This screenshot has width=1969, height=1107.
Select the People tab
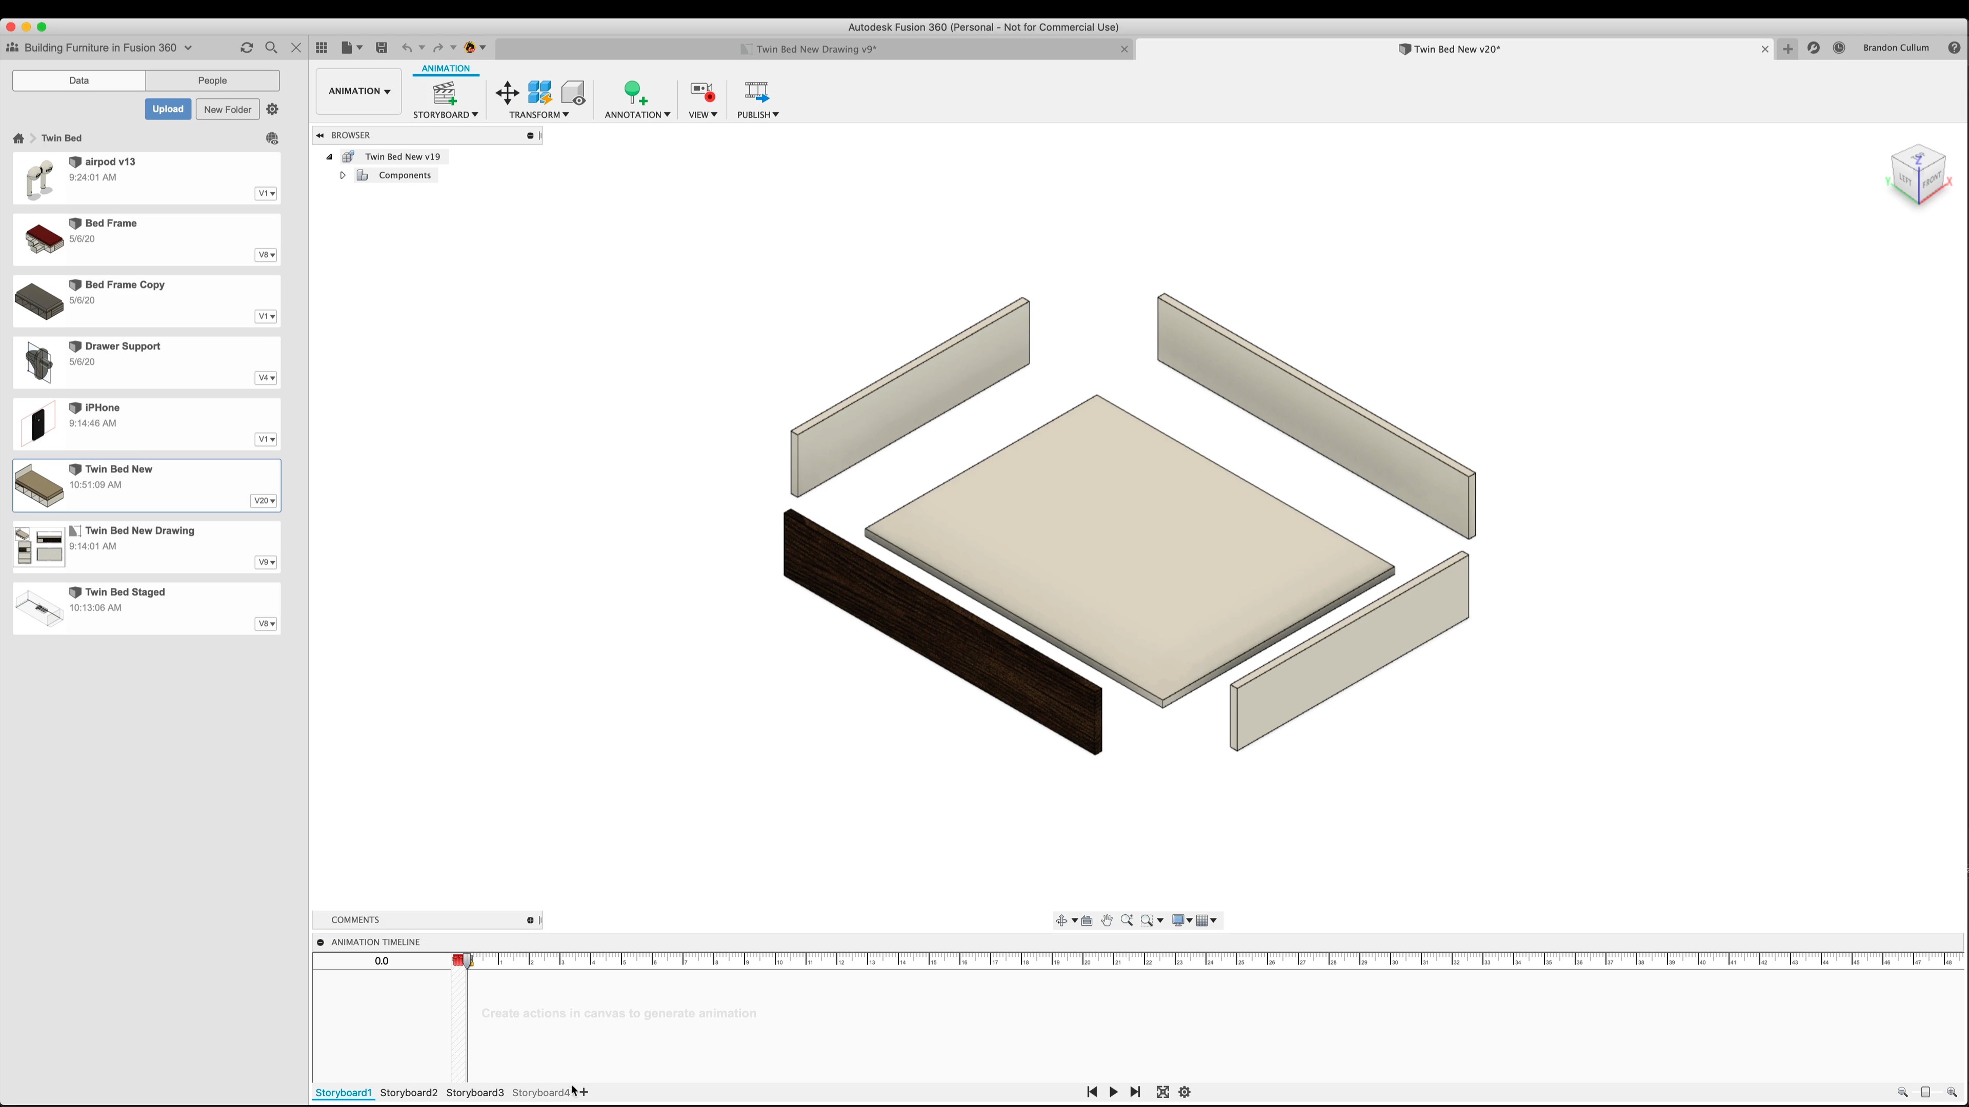click(212, 80)
